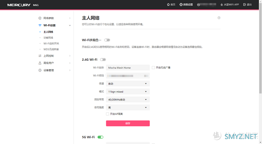Image resolution: width=262 pixels, height=144 pixels.
Task: Click the download icon for WiFi APP
Action: coord(222,5)
